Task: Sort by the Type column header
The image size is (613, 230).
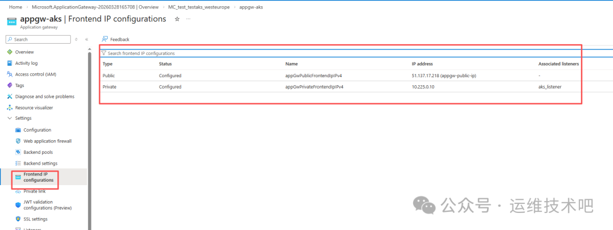Action: point(107,64)
